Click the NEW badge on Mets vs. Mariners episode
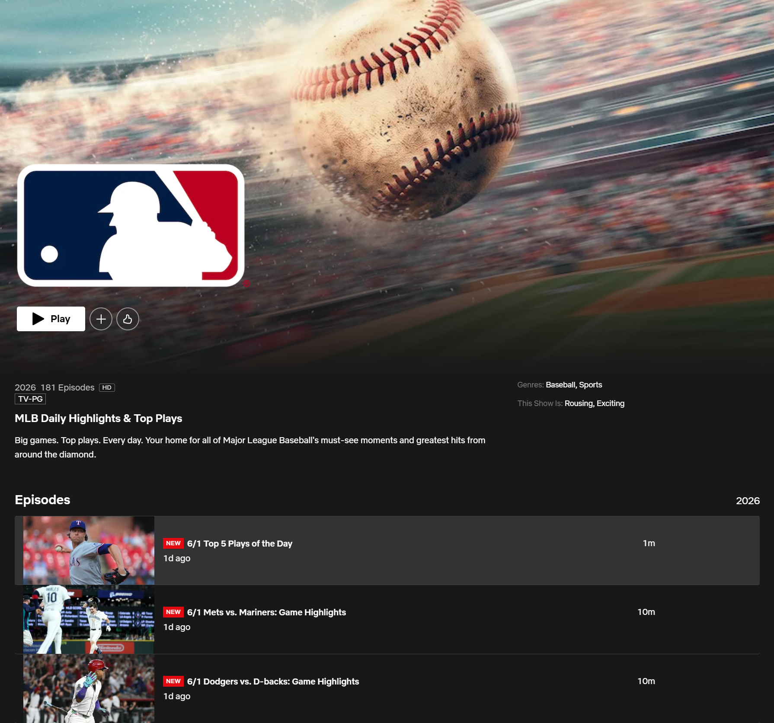The height and width of the screenshot is (723, 774). pos(173,612)
